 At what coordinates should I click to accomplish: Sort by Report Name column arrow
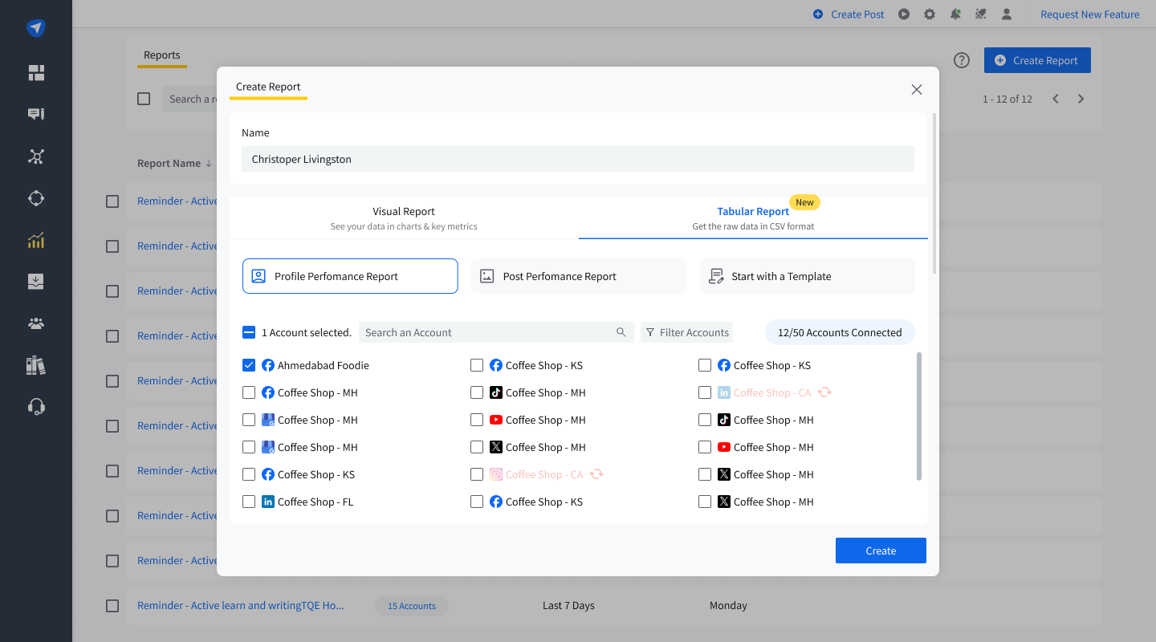coord(209,164)
